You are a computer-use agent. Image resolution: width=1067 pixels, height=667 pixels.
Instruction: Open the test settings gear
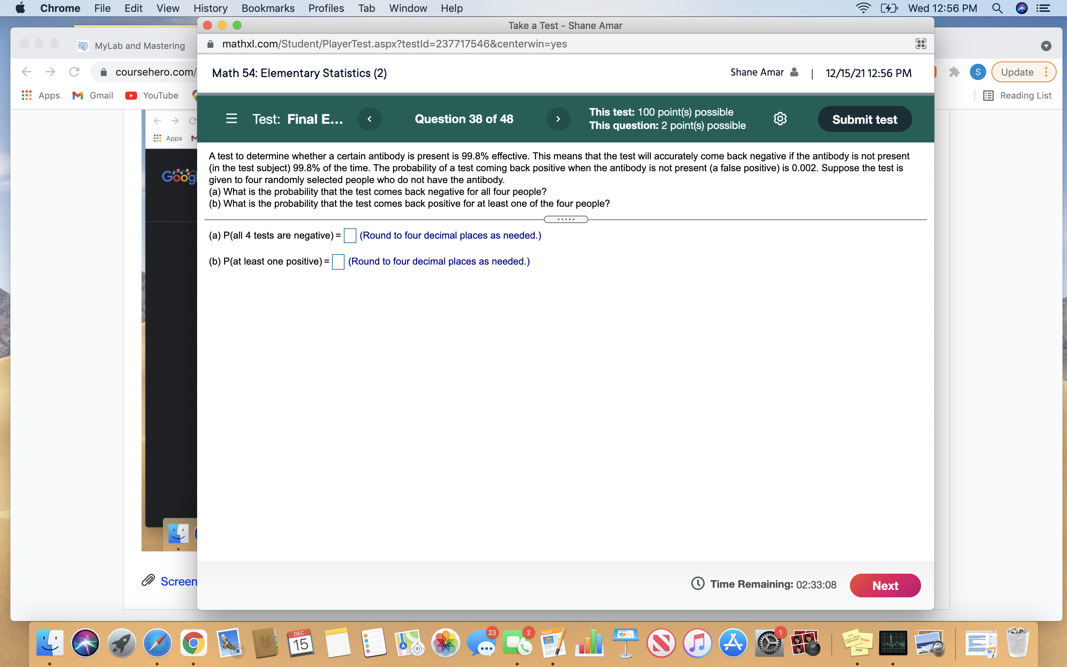(x=780, y=118)
